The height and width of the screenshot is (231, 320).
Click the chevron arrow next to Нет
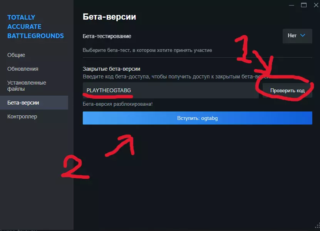click(303, 35)
